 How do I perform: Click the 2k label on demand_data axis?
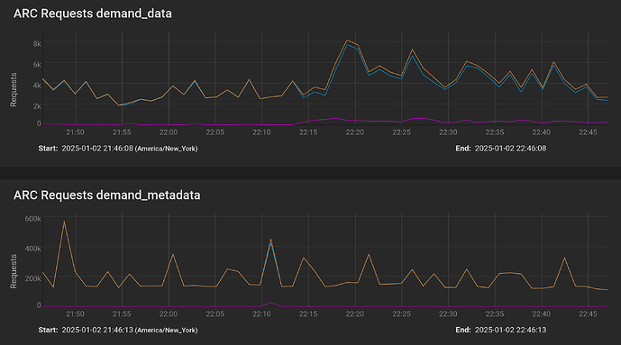(37, 106)
